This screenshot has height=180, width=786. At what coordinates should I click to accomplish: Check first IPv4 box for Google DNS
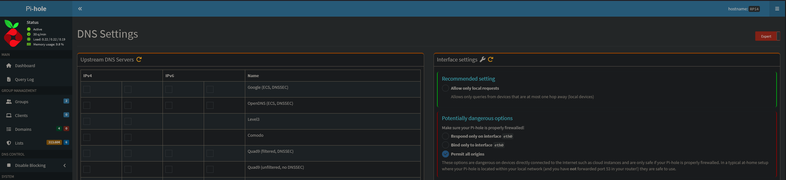point(87,89)
